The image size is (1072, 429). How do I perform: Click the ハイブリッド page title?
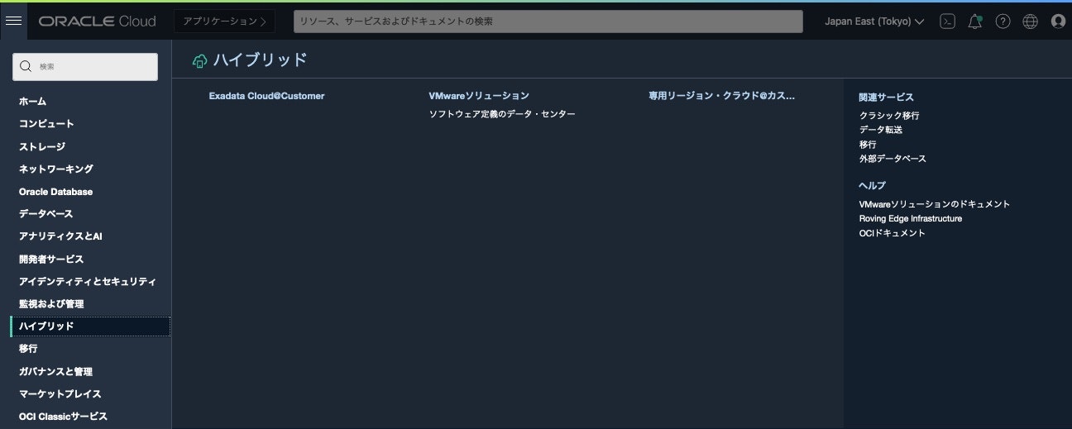(x=260, y=60)
